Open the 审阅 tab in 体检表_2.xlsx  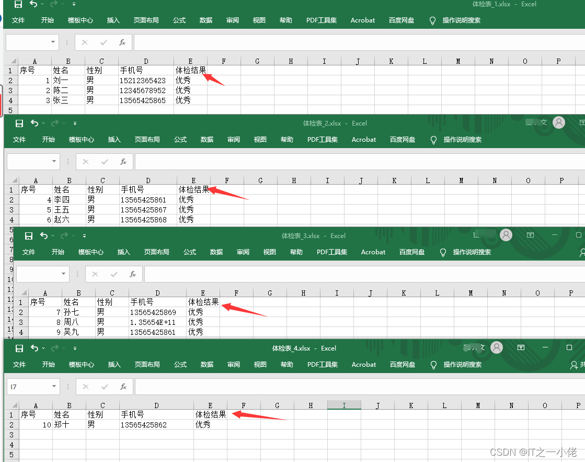[x=234, y=139]
